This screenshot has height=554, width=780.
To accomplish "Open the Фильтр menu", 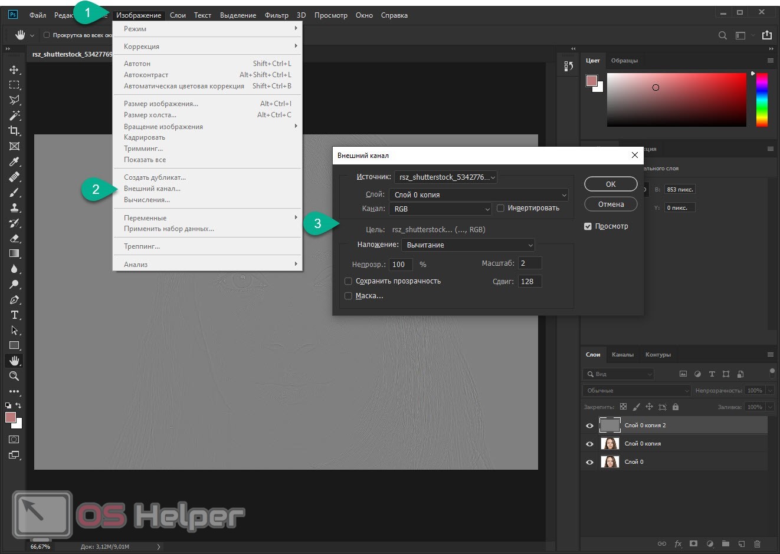I will [277, 15].
